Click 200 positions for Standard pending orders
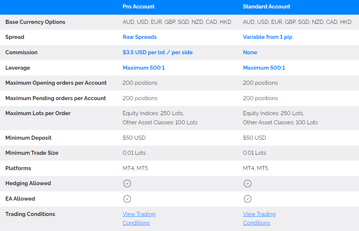The height and width of the screenshot is (231, 359). 260,98
